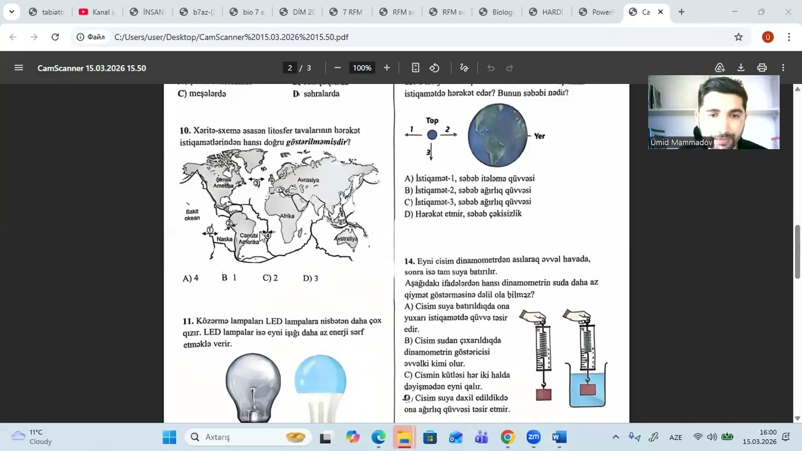Open Microsoft Edge from the taskbar
The height and width of the screenshot is (451, 802).
tap(378, 437)
